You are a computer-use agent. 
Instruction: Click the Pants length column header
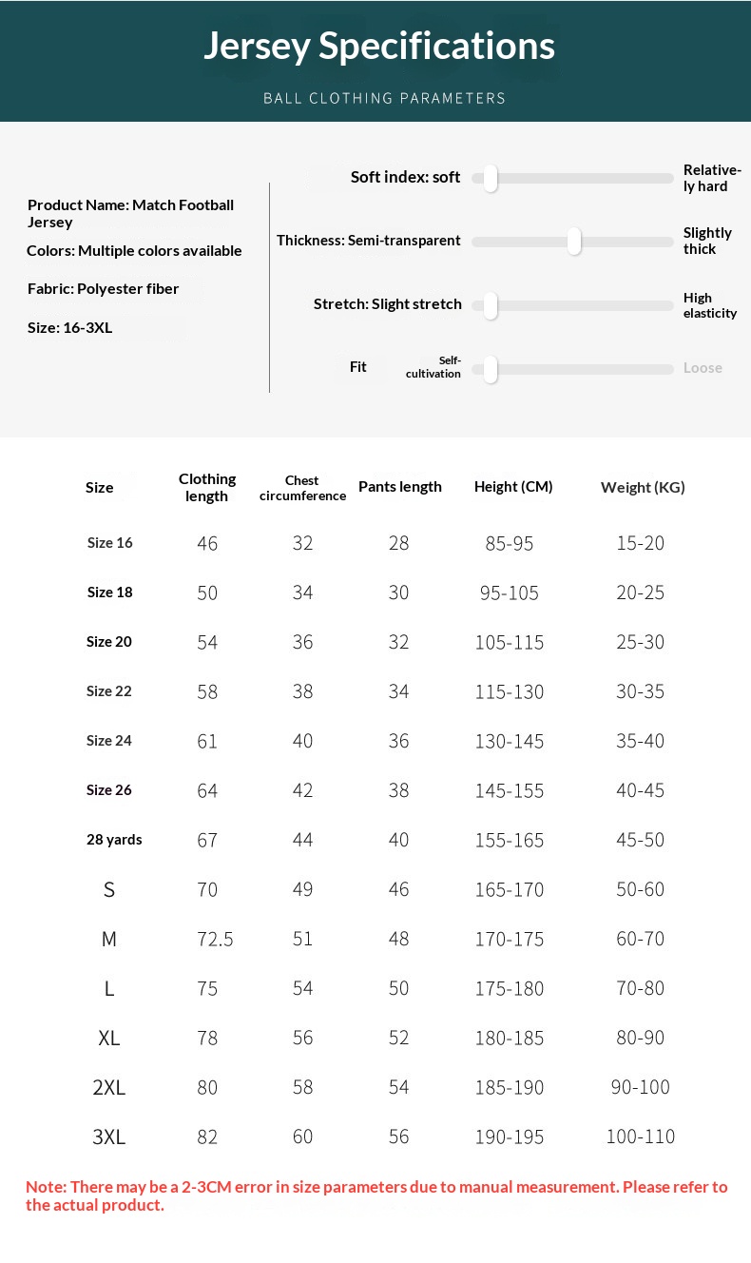point(400,487)
